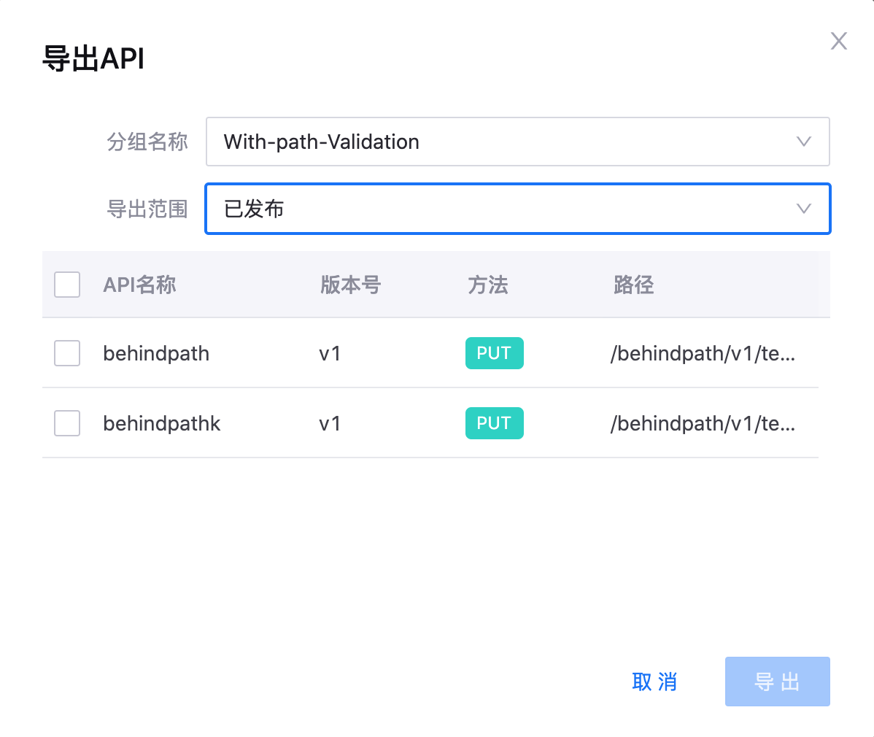Screen dimensions: 874x737
Task: Toggle the select-all checkbox in table header
Action: [x=67, y=285]
